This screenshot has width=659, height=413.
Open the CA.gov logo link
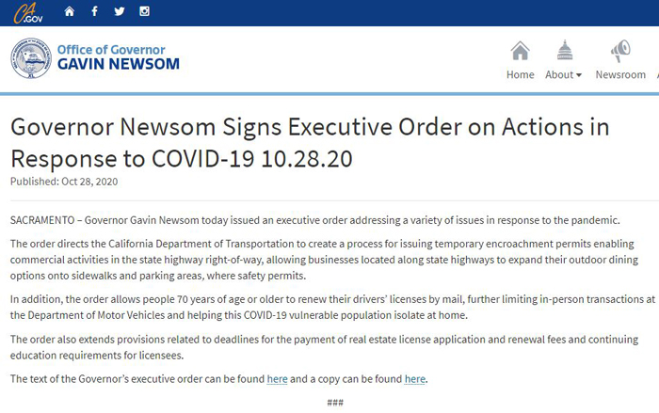click(x=27, y=12)
